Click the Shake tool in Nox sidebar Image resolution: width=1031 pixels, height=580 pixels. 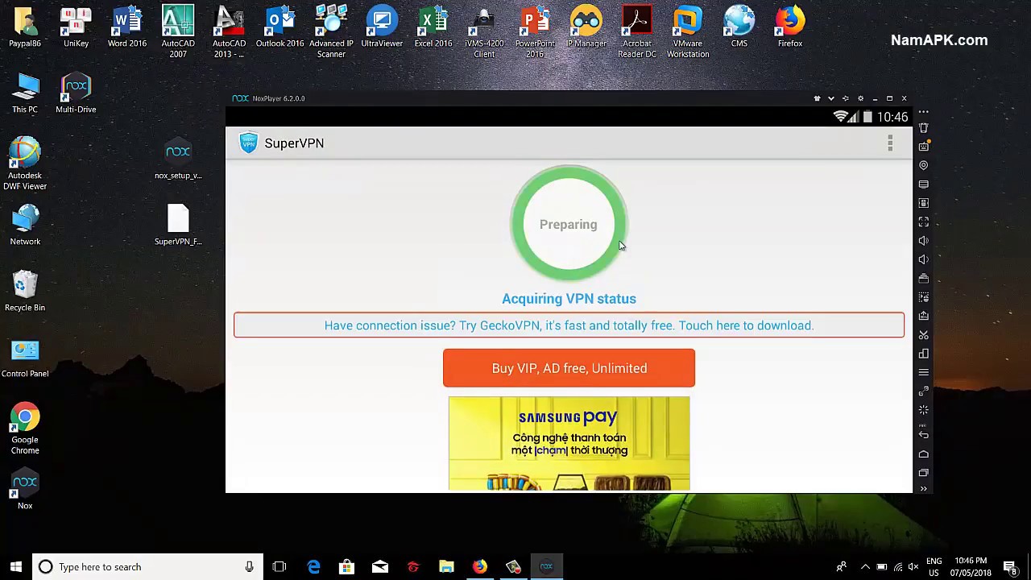pyautogui.click(x=924, y=128)
